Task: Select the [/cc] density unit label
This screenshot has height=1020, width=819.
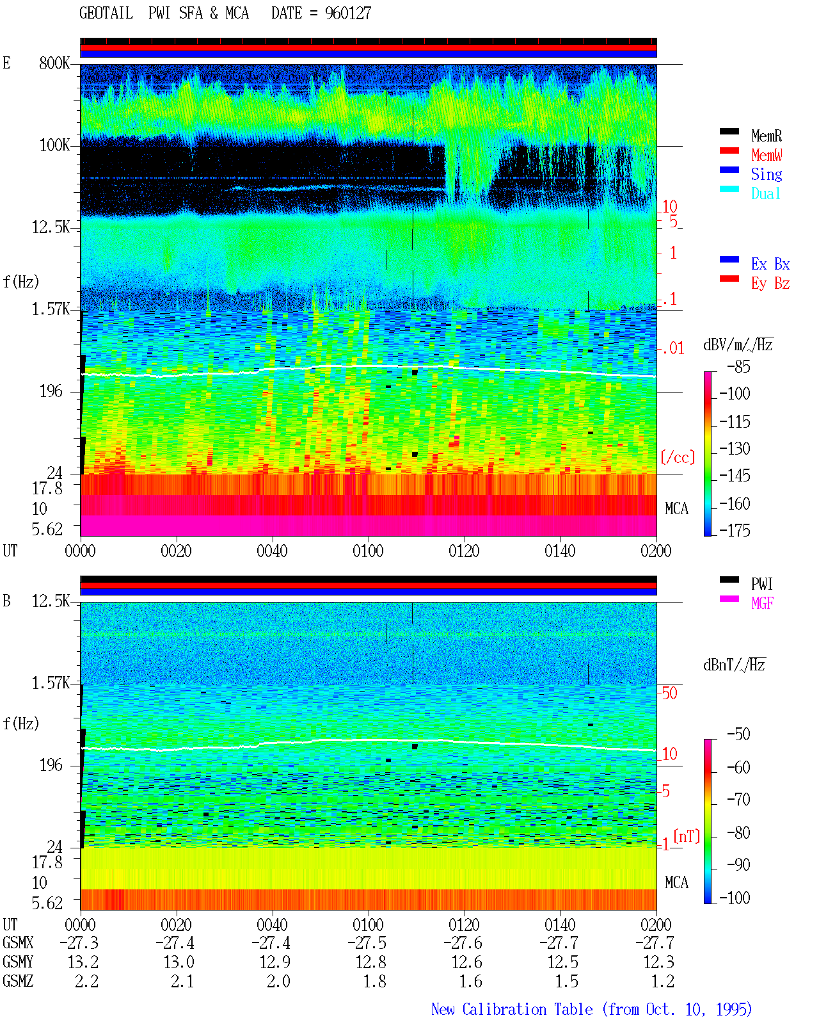Action: 678,457
